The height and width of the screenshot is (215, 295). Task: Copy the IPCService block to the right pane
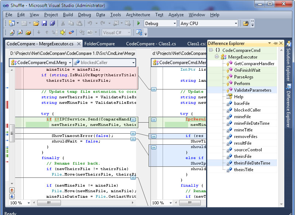tap(133, 119)
